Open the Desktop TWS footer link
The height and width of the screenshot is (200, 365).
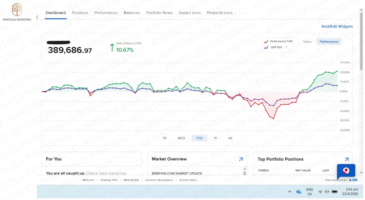point(109,180)
